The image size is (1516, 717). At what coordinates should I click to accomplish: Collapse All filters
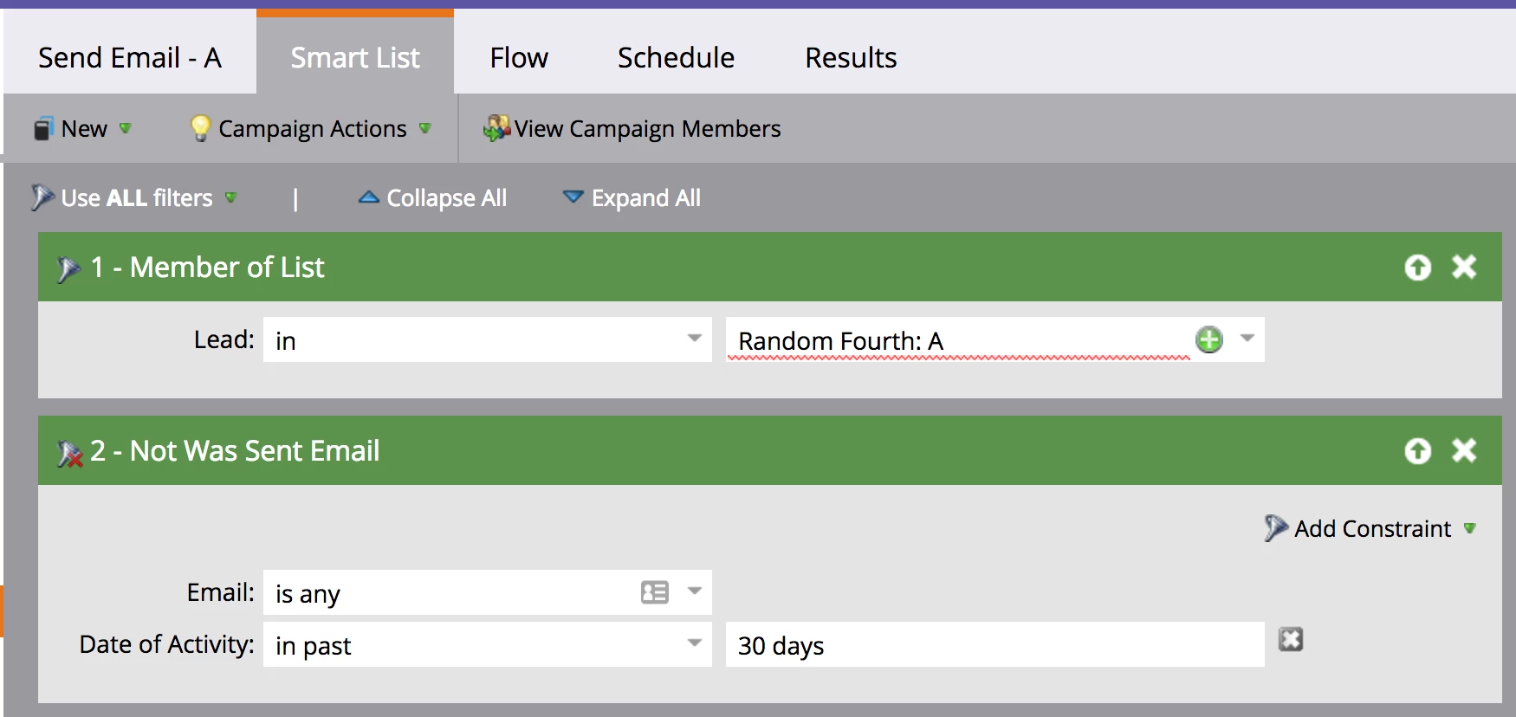[433, 198]
